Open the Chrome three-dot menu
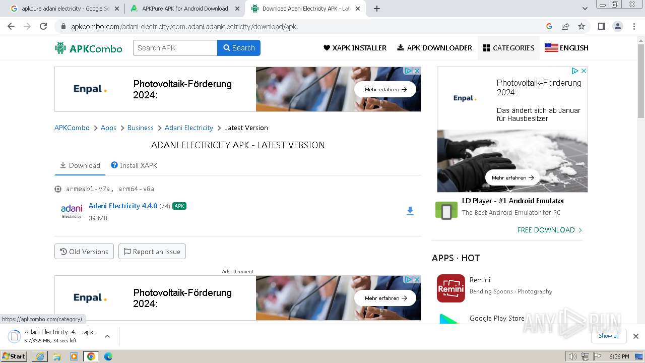This screenshot has width=645, height=363. click(x=633, y=26)
